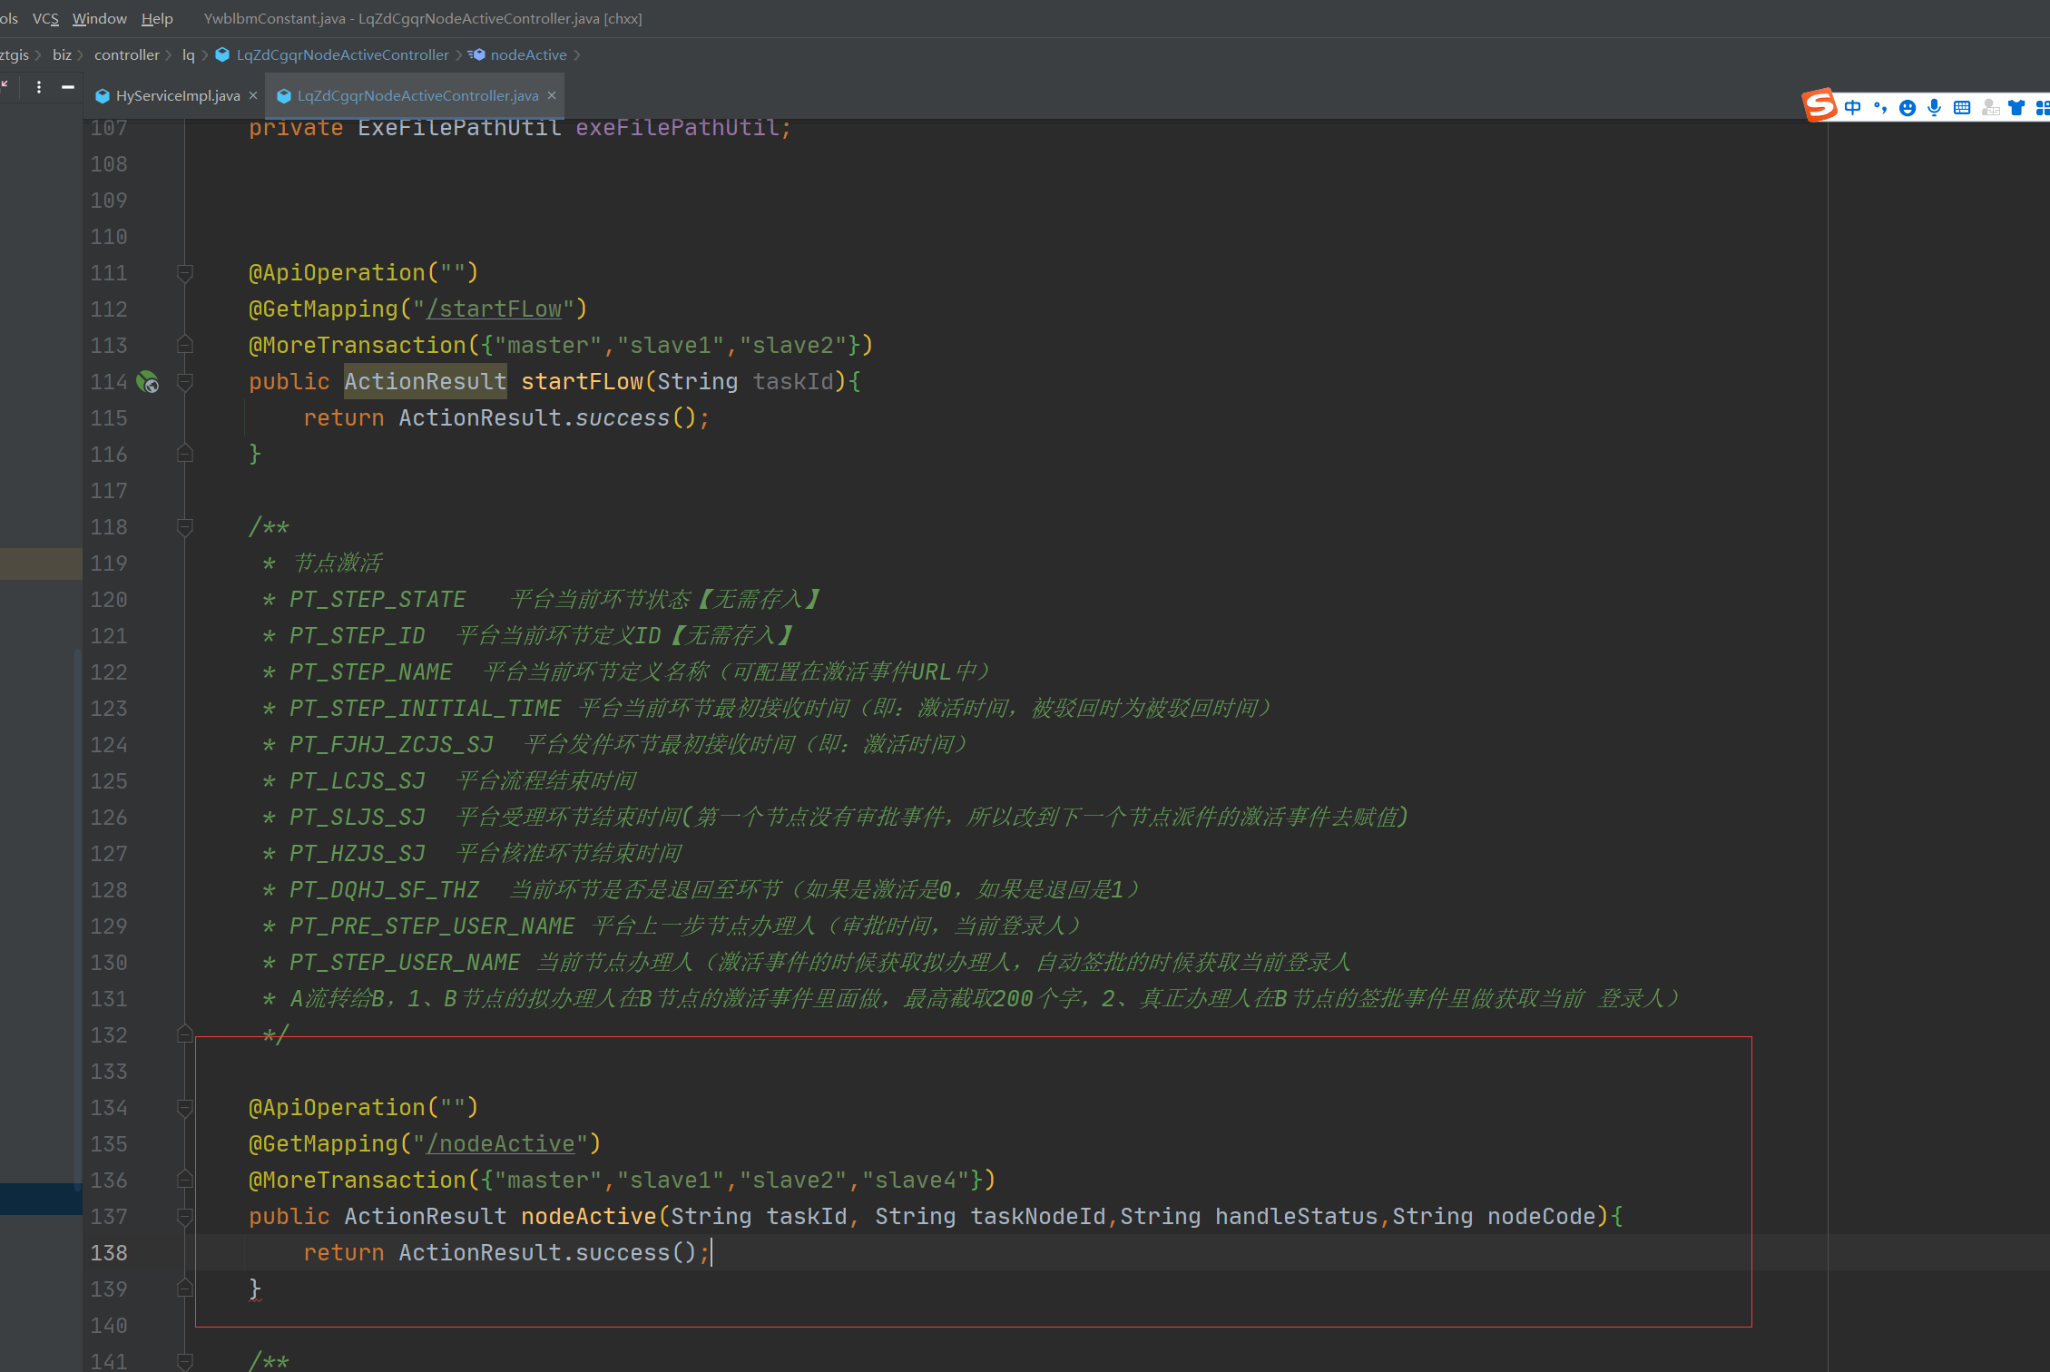Open the Window menu
Image resolution: width=2050 pixels, height=1372 pixels.
tap(100, 18)
